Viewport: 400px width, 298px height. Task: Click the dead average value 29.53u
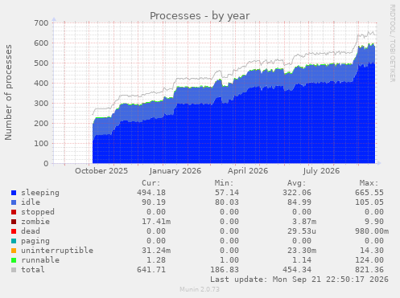coord(302,231)
